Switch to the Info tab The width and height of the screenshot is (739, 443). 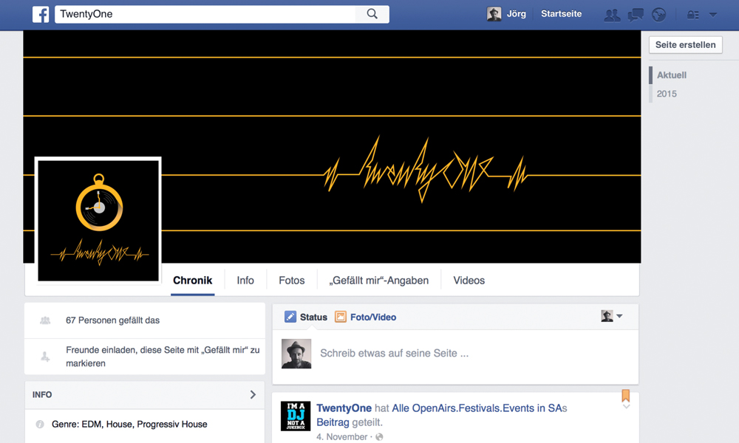point(245,281)
